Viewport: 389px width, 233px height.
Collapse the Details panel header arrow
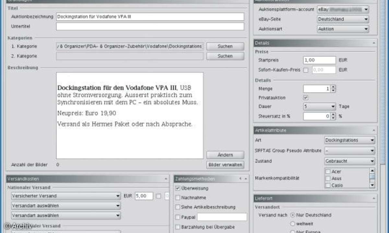(373, 43)
